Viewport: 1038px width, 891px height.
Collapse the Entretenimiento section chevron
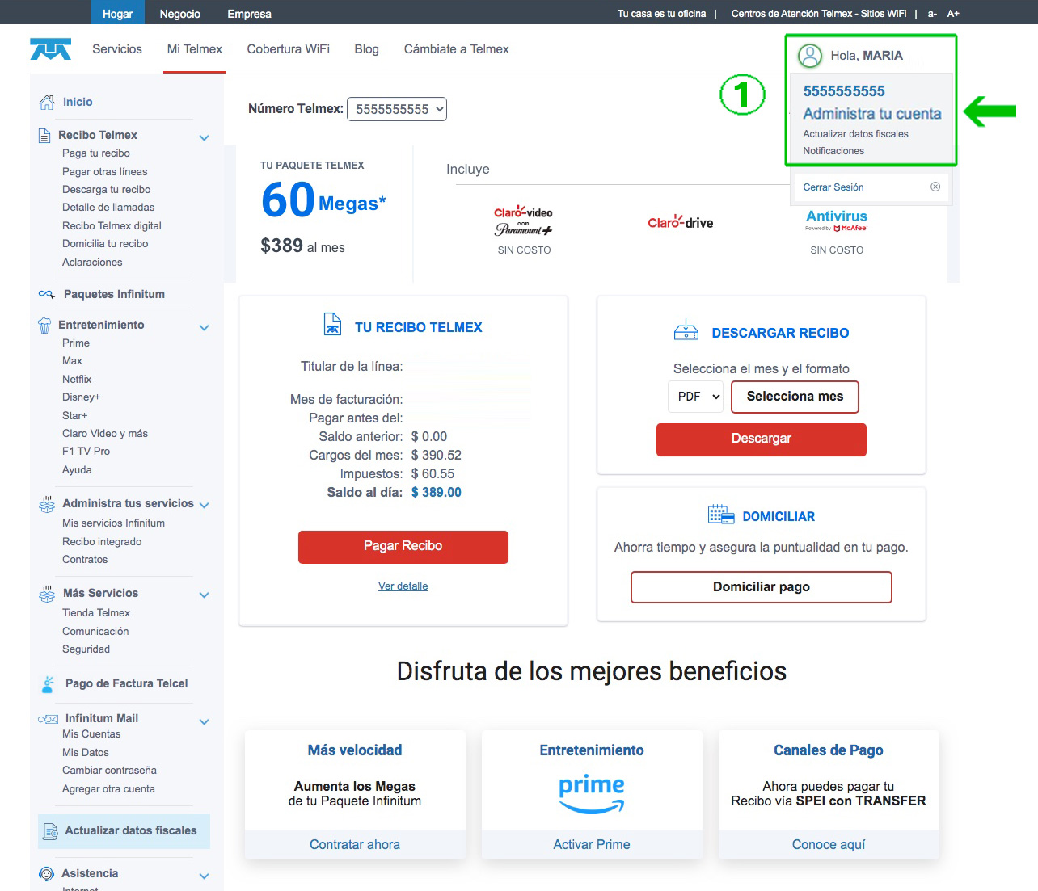coord(205,327)
